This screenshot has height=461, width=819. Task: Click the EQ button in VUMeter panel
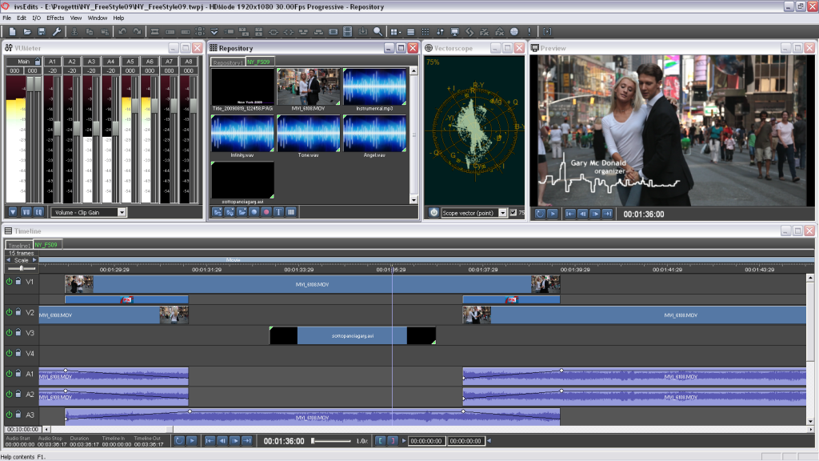[38, 212]
